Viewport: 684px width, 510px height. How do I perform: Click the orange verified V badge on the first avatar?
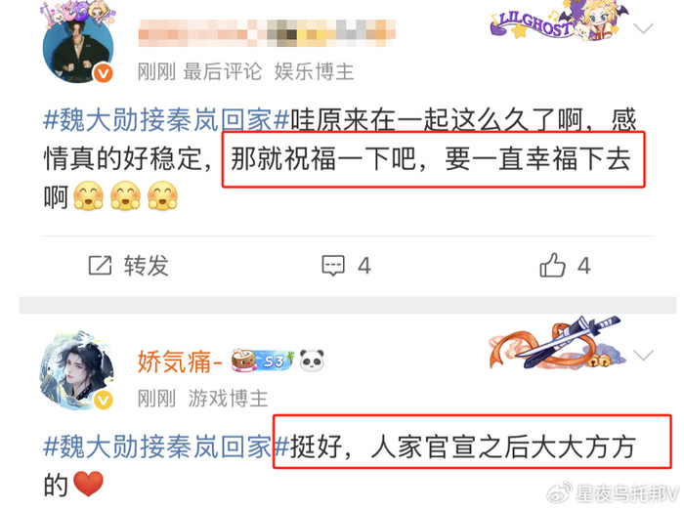[104, 73]
